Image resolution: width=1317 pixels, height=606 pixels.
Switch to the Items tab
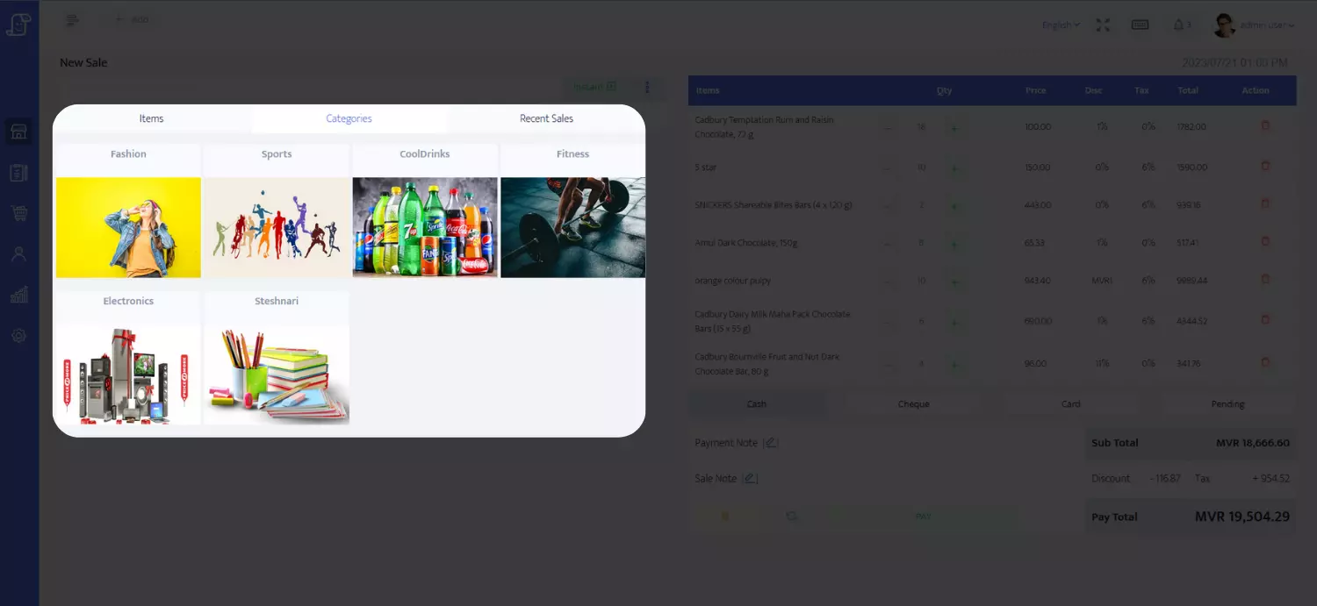(x=151, y=118)
